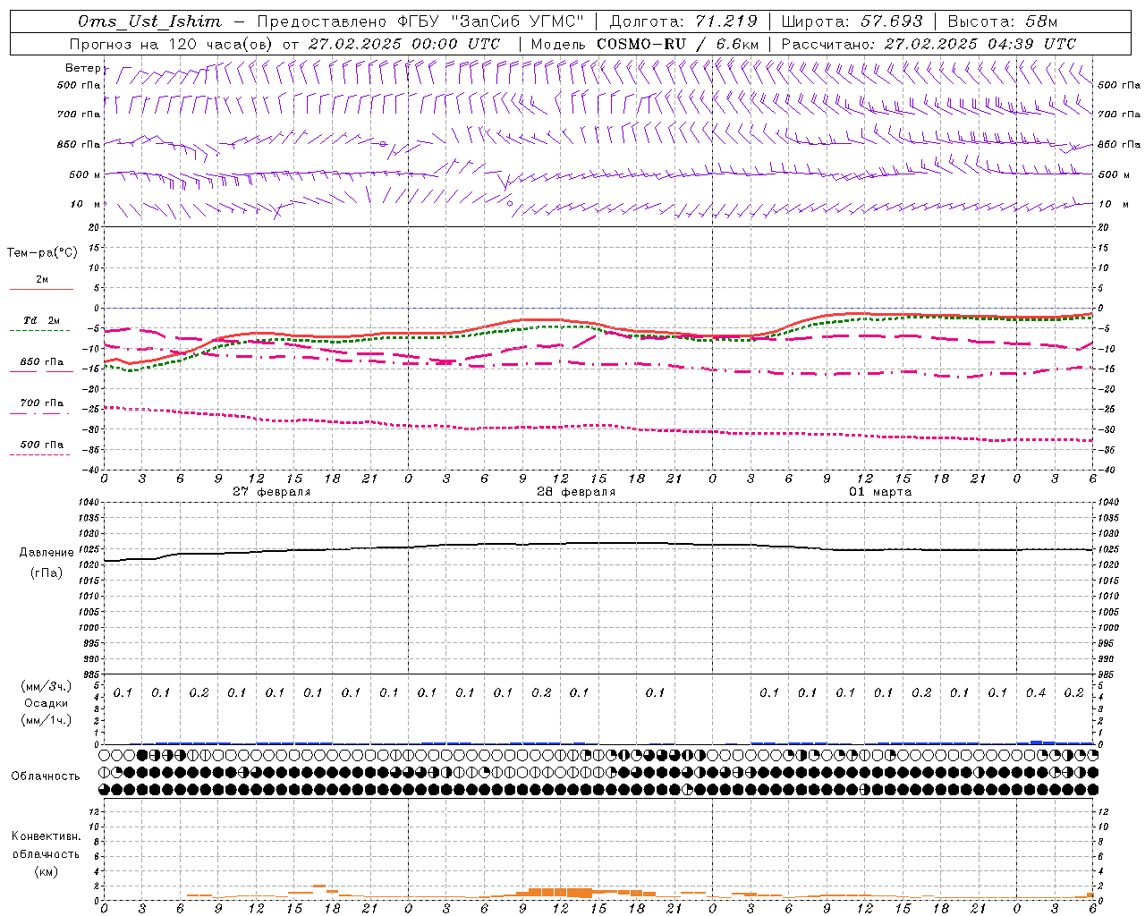Click the Конвективн. convective cloud label
Viewport: 1145px width, 916px height.
click(x=46, y=836)
